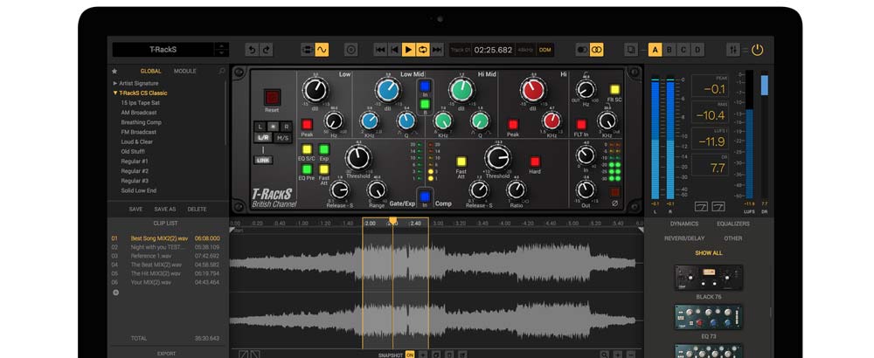Click the red Reset button on British Channel
Image resolution: width=874 pixels, height=358 pixels.
click(x=272, y=98)
